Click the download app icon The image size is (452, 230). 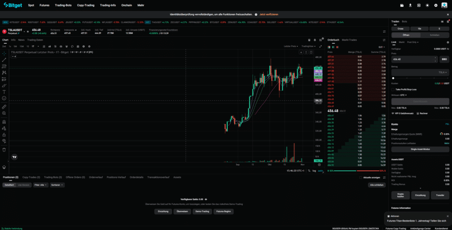411,5
